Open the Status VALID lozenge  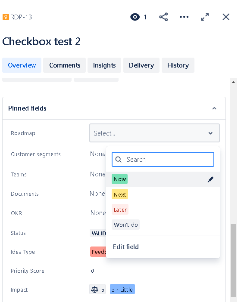coord(98,233)
